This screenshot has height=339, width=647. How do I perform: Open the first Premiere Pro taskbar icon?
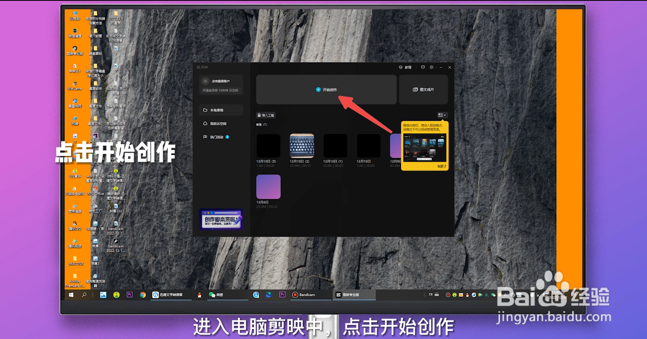click(x=129, y=295)
